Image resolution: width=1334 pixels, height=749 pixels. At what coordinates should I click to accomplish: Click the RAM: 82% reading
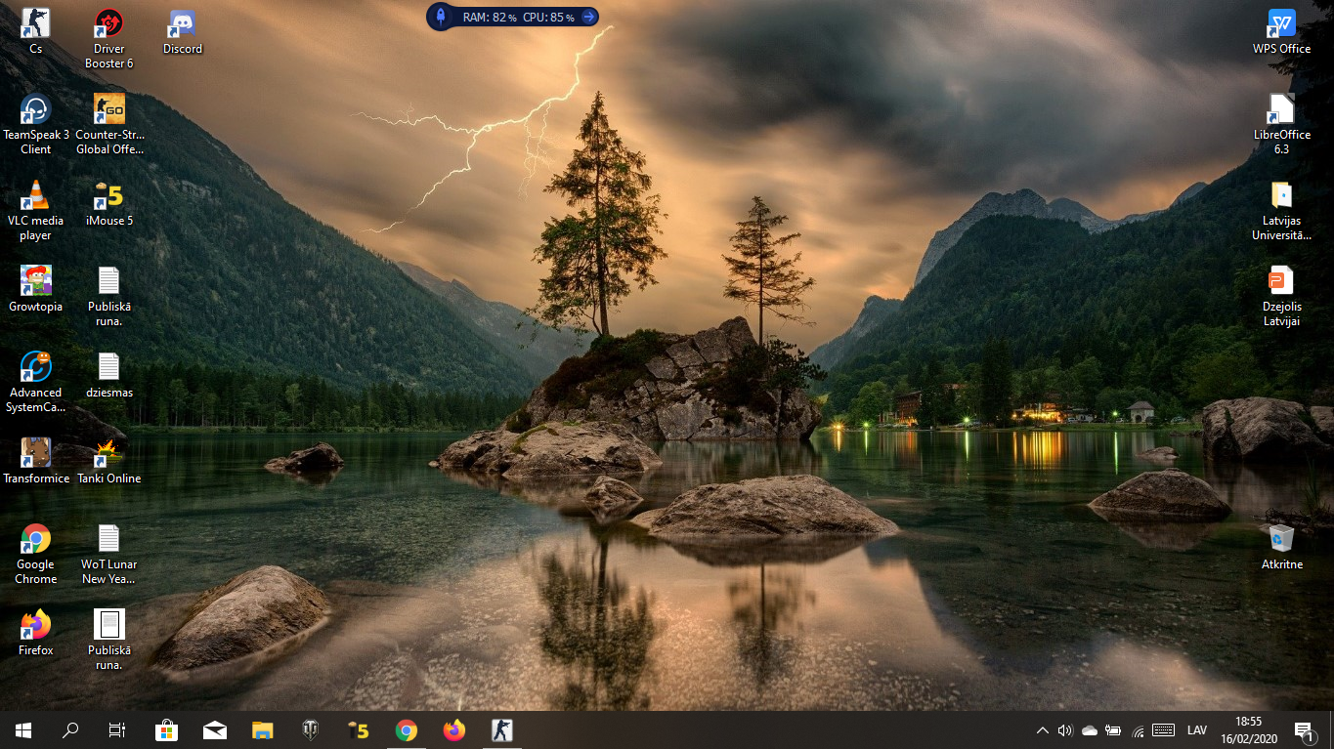tap(490, 18)
